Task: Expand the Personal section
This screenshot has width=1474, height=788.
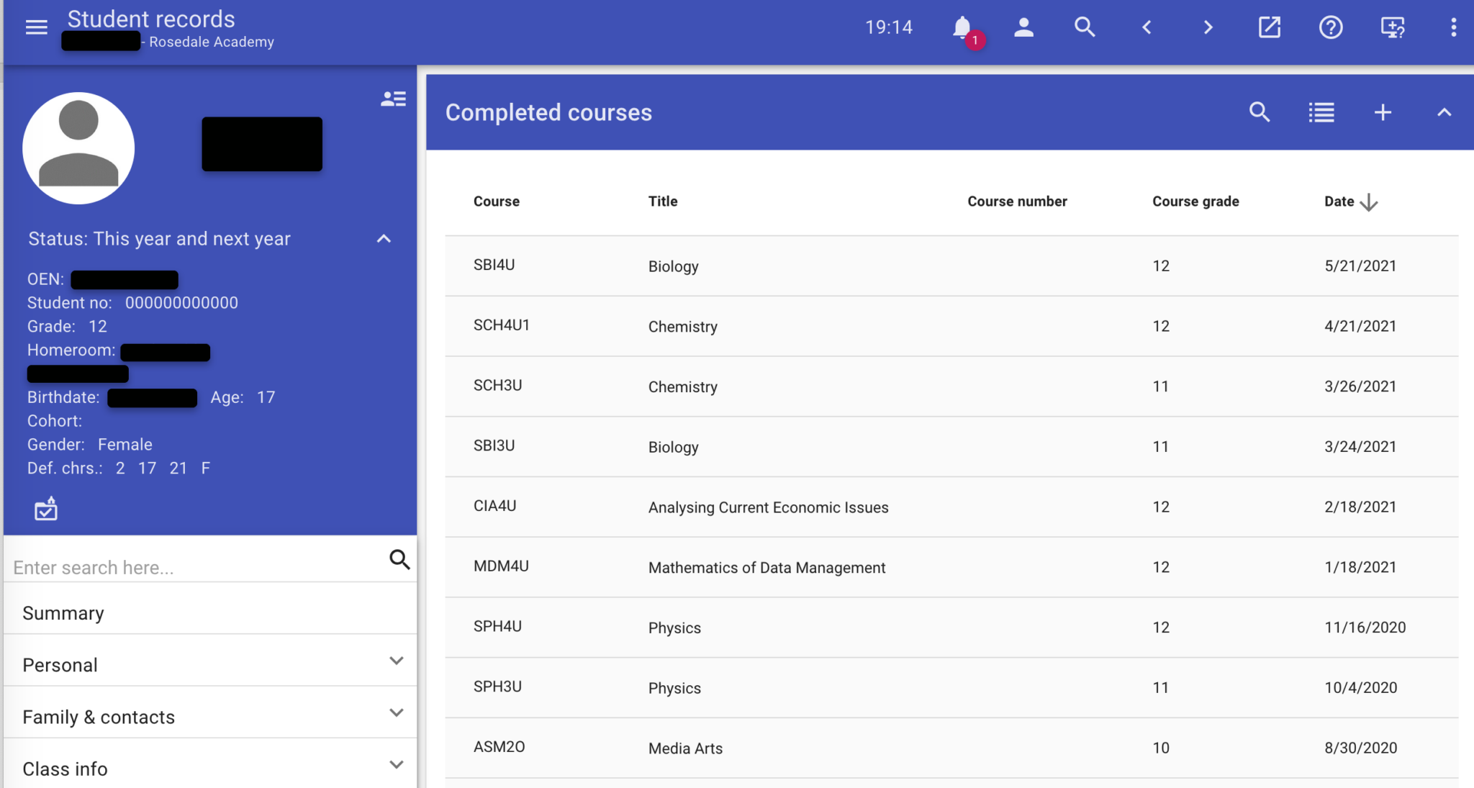Action: [396, 661]
